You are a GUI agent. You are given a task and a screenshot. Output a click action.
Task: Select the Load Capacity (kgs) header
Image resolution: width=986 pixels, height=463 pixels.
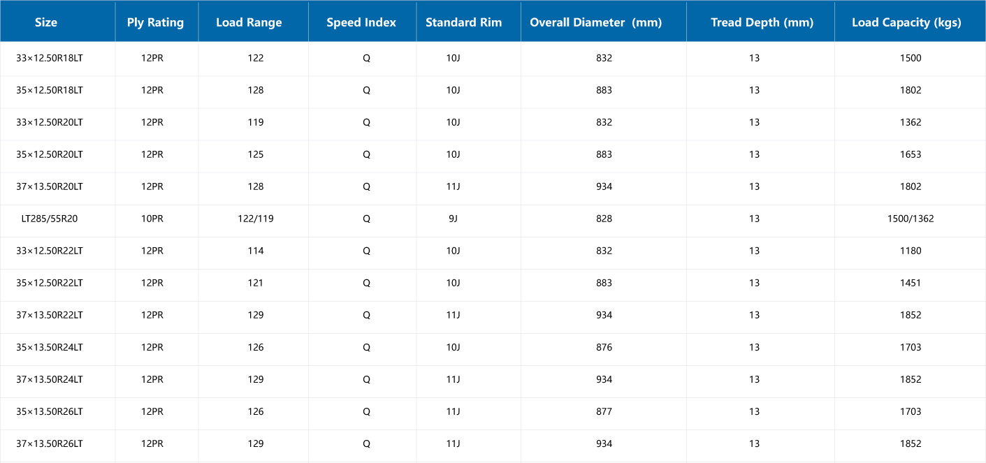(x=906, y=22)
